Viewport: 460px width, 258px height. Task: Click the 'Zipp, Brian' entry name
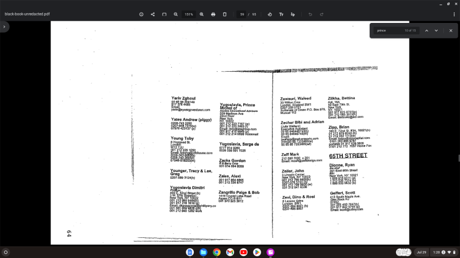(339, 127)
